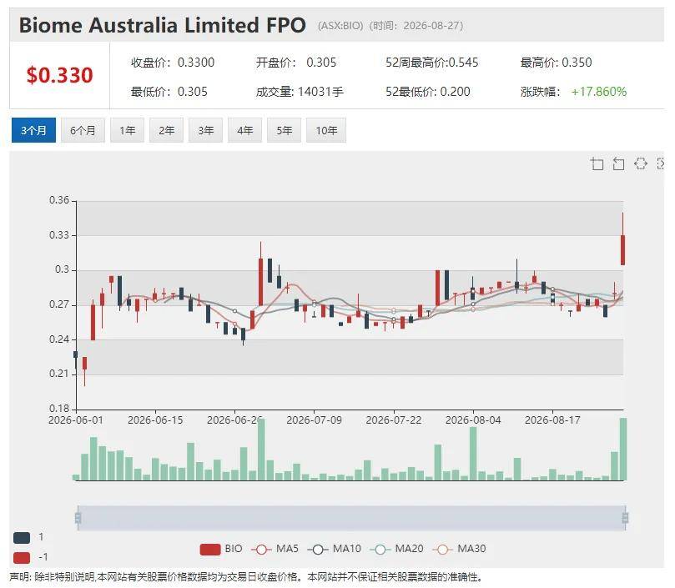The image size is (675, 588).
Task: Click the 2026-06-15 x-axis date label
Action: (155, 420)
